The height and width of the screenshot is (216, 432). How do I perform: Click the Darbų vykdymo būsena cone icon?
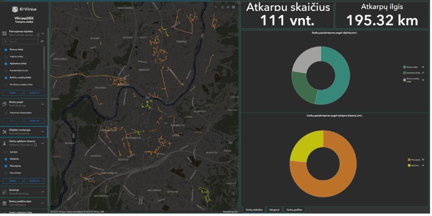[4, 143]
